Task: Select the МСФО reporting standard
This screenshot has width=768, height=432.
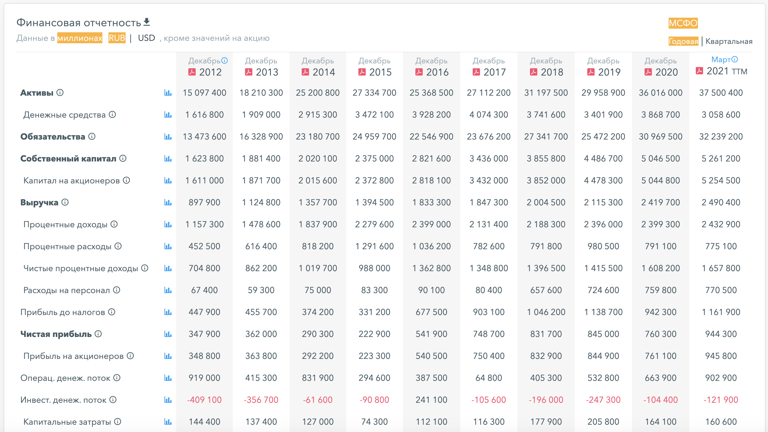Action: pos(683,23)
